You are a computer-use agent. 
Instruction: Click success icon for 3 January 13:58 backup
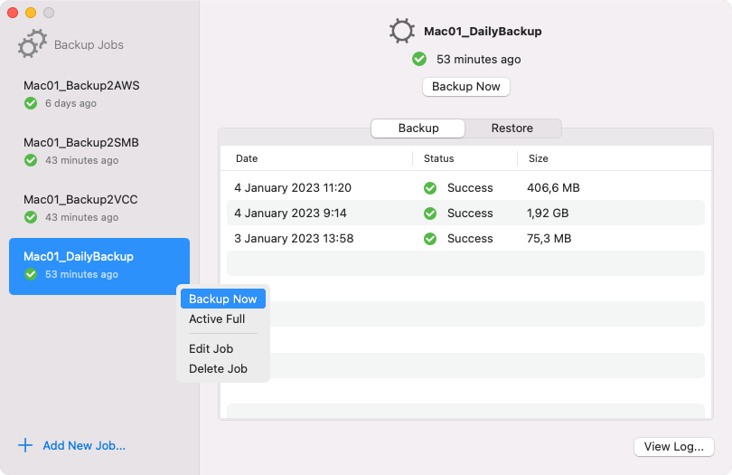coord(430,239)
